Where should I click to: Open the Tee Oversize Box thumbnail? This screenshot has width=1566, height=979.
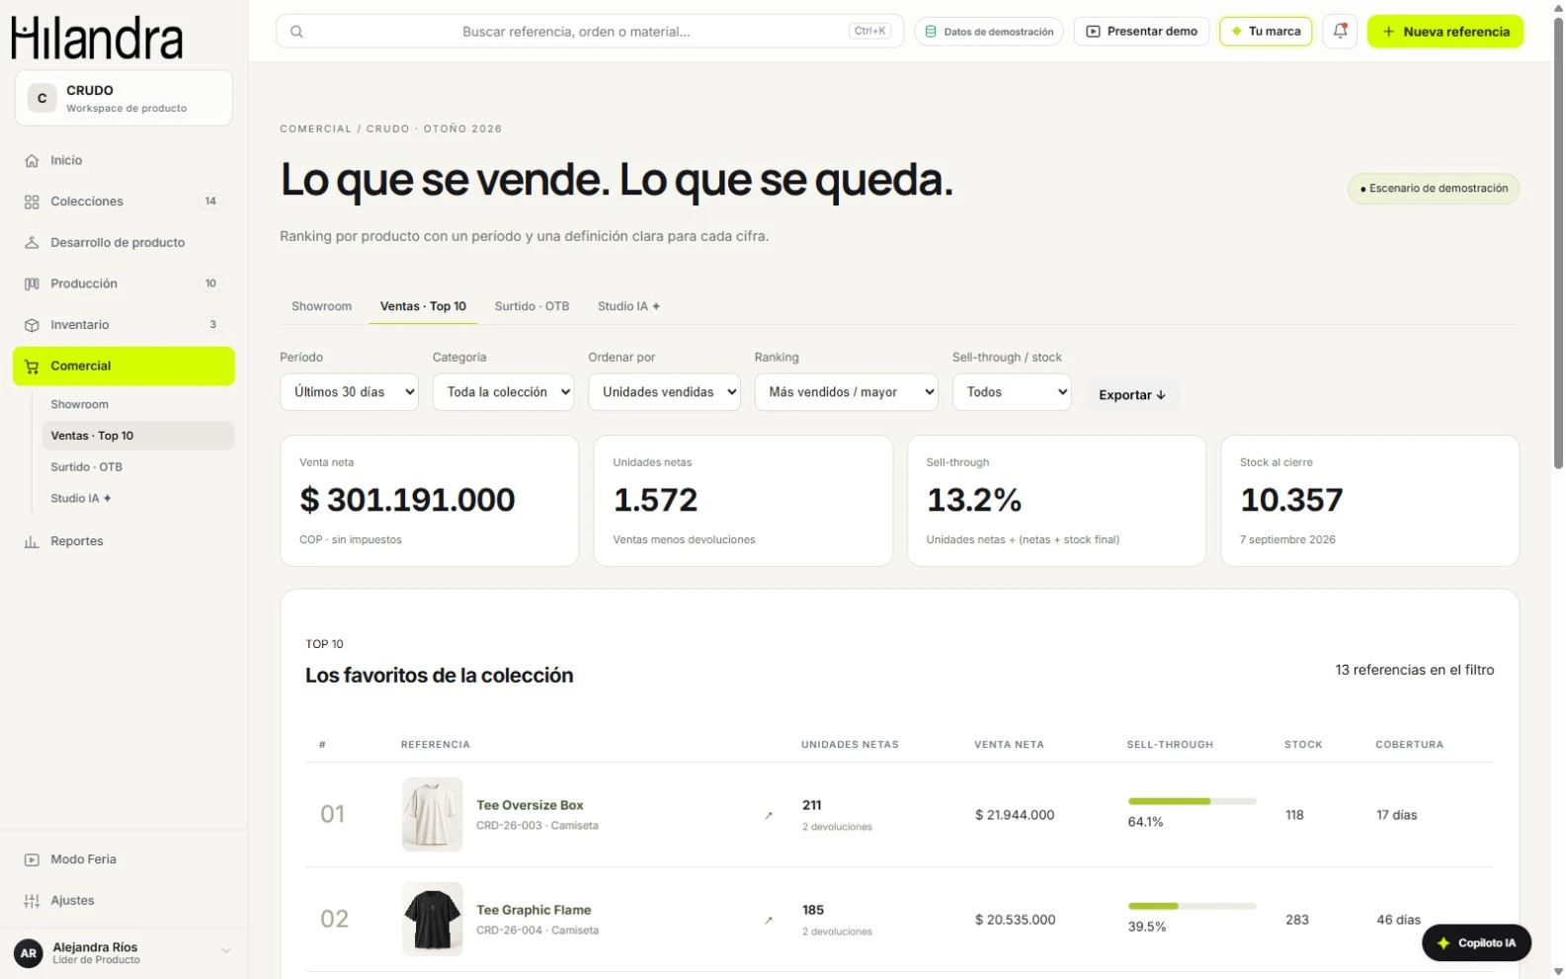pyautogui.click(x=432, y=814)
